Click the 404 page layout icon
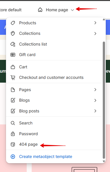Screen dimensions: 110x172 point(13,144)
